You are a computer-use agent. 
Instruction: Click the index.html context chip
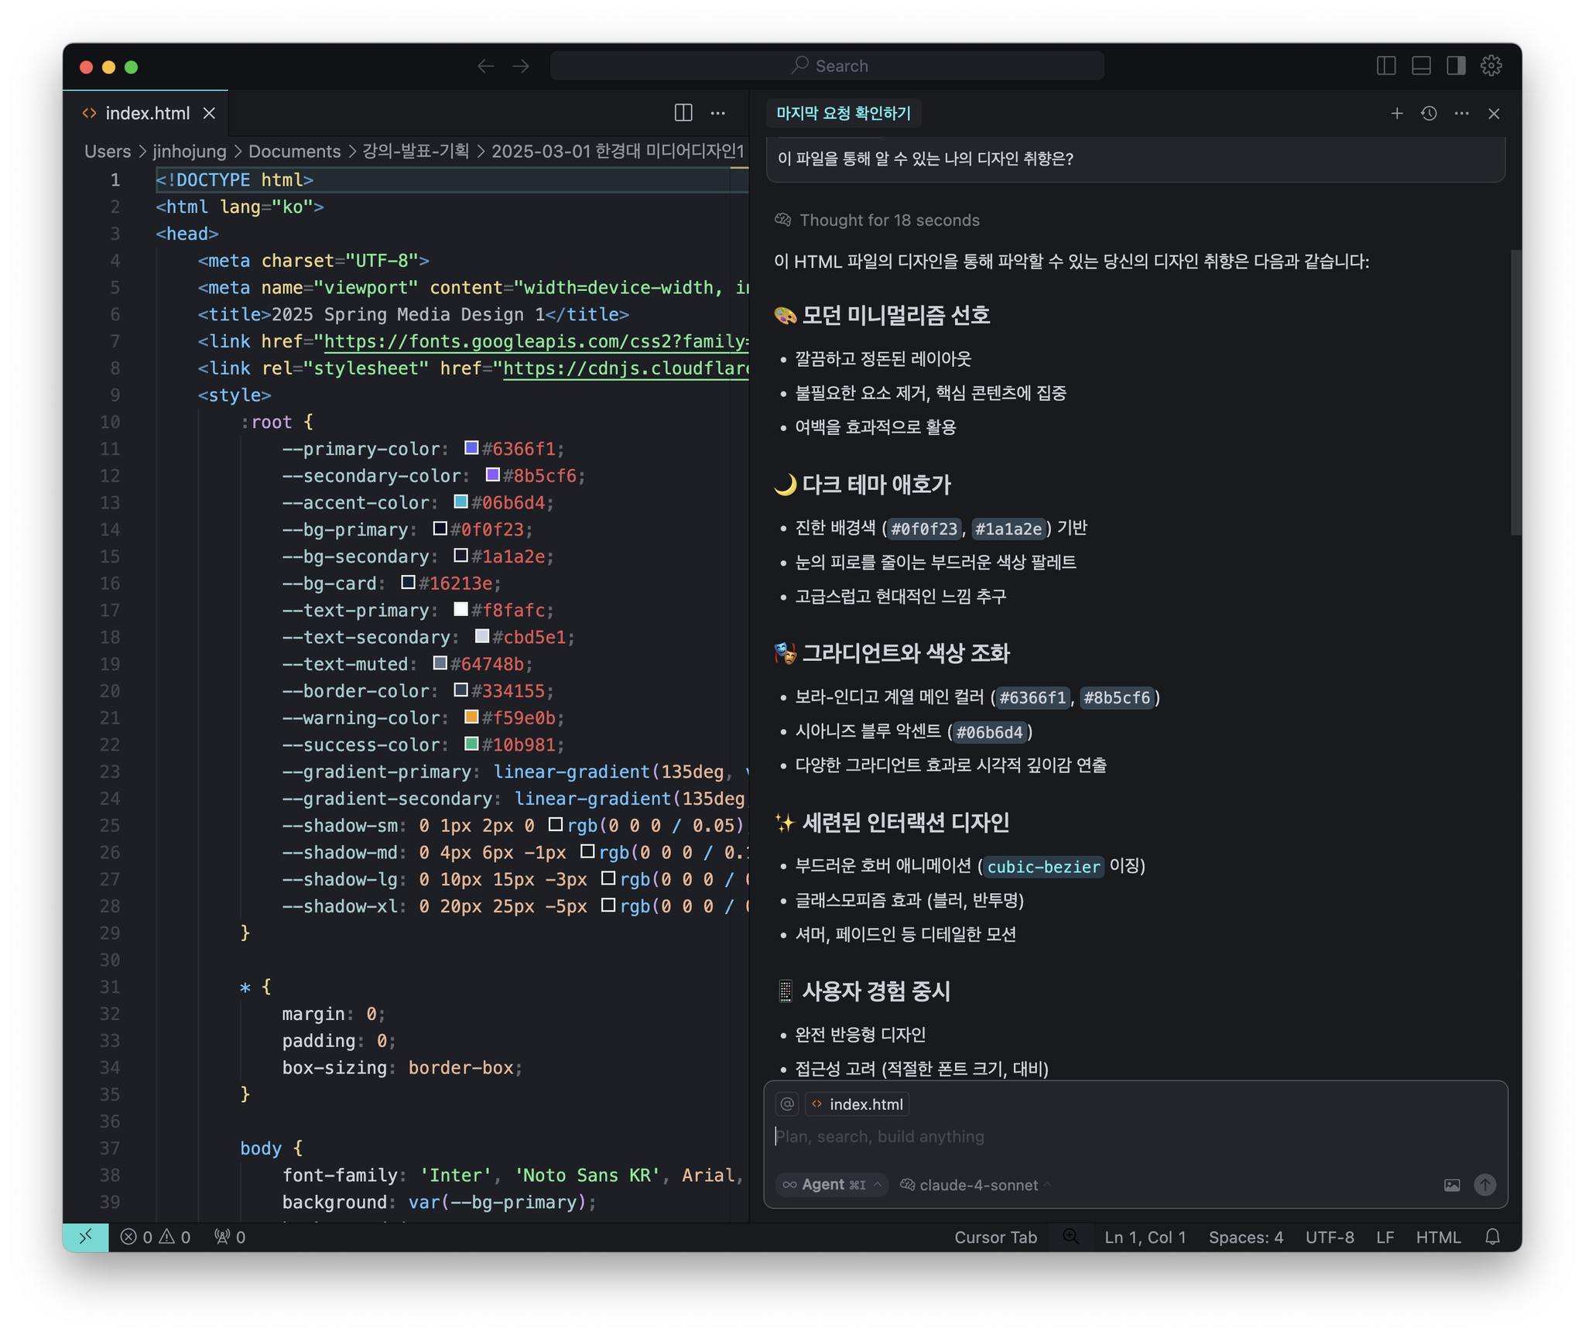pyautogui.click(x=858, y=1104)
